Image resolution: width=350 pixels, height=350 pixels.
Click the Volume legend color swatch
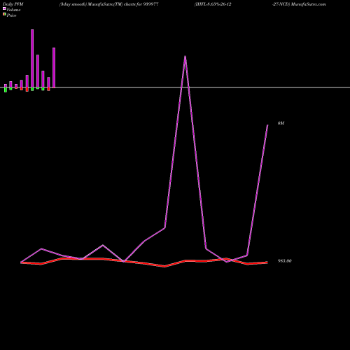[4, 8]
